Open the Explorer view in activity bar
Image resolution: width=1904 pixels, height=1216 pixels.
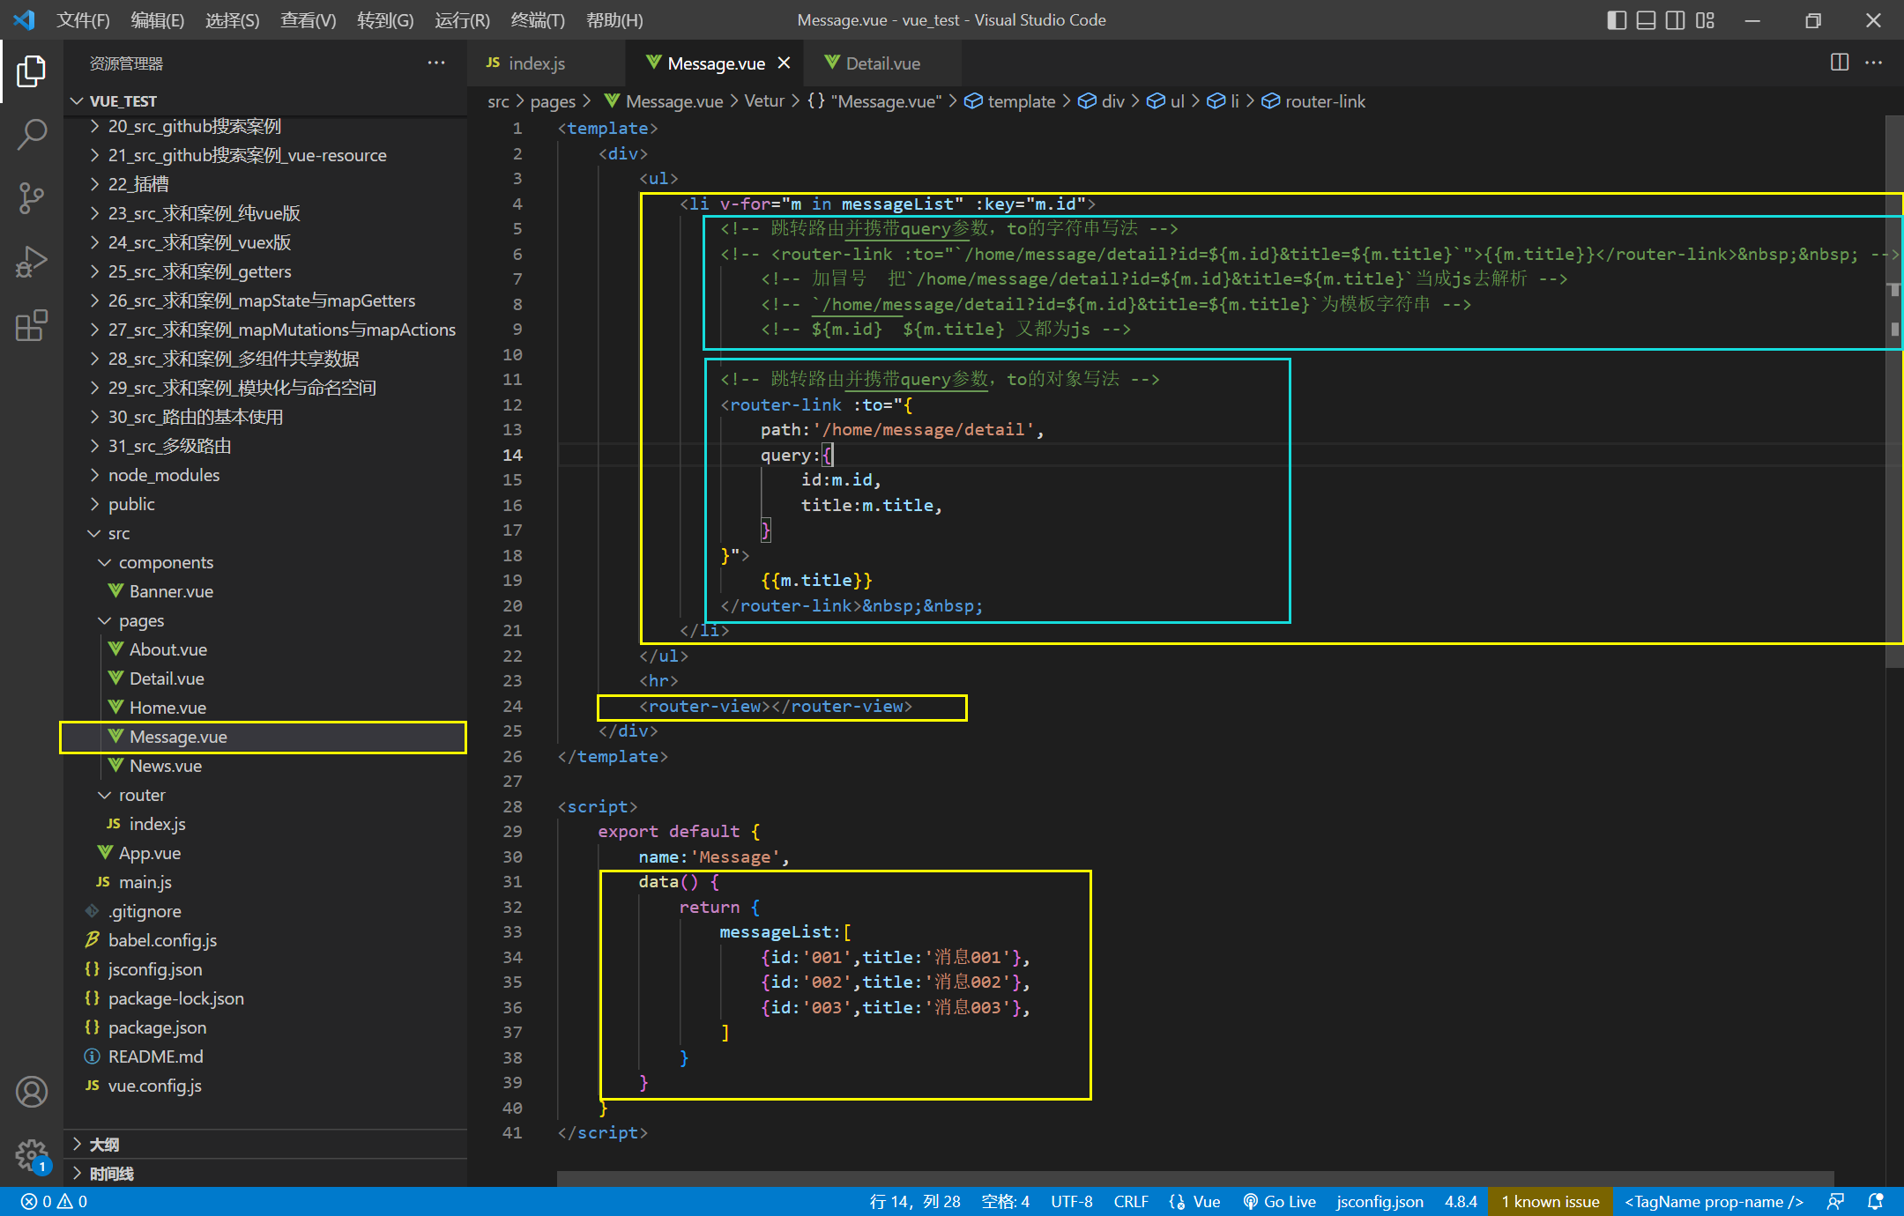point(32,71)
